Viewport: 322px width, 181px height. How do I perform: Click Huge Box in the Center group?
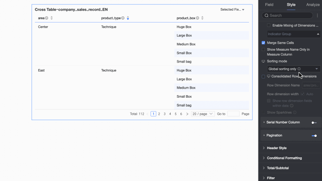click(x=184, y=27)
